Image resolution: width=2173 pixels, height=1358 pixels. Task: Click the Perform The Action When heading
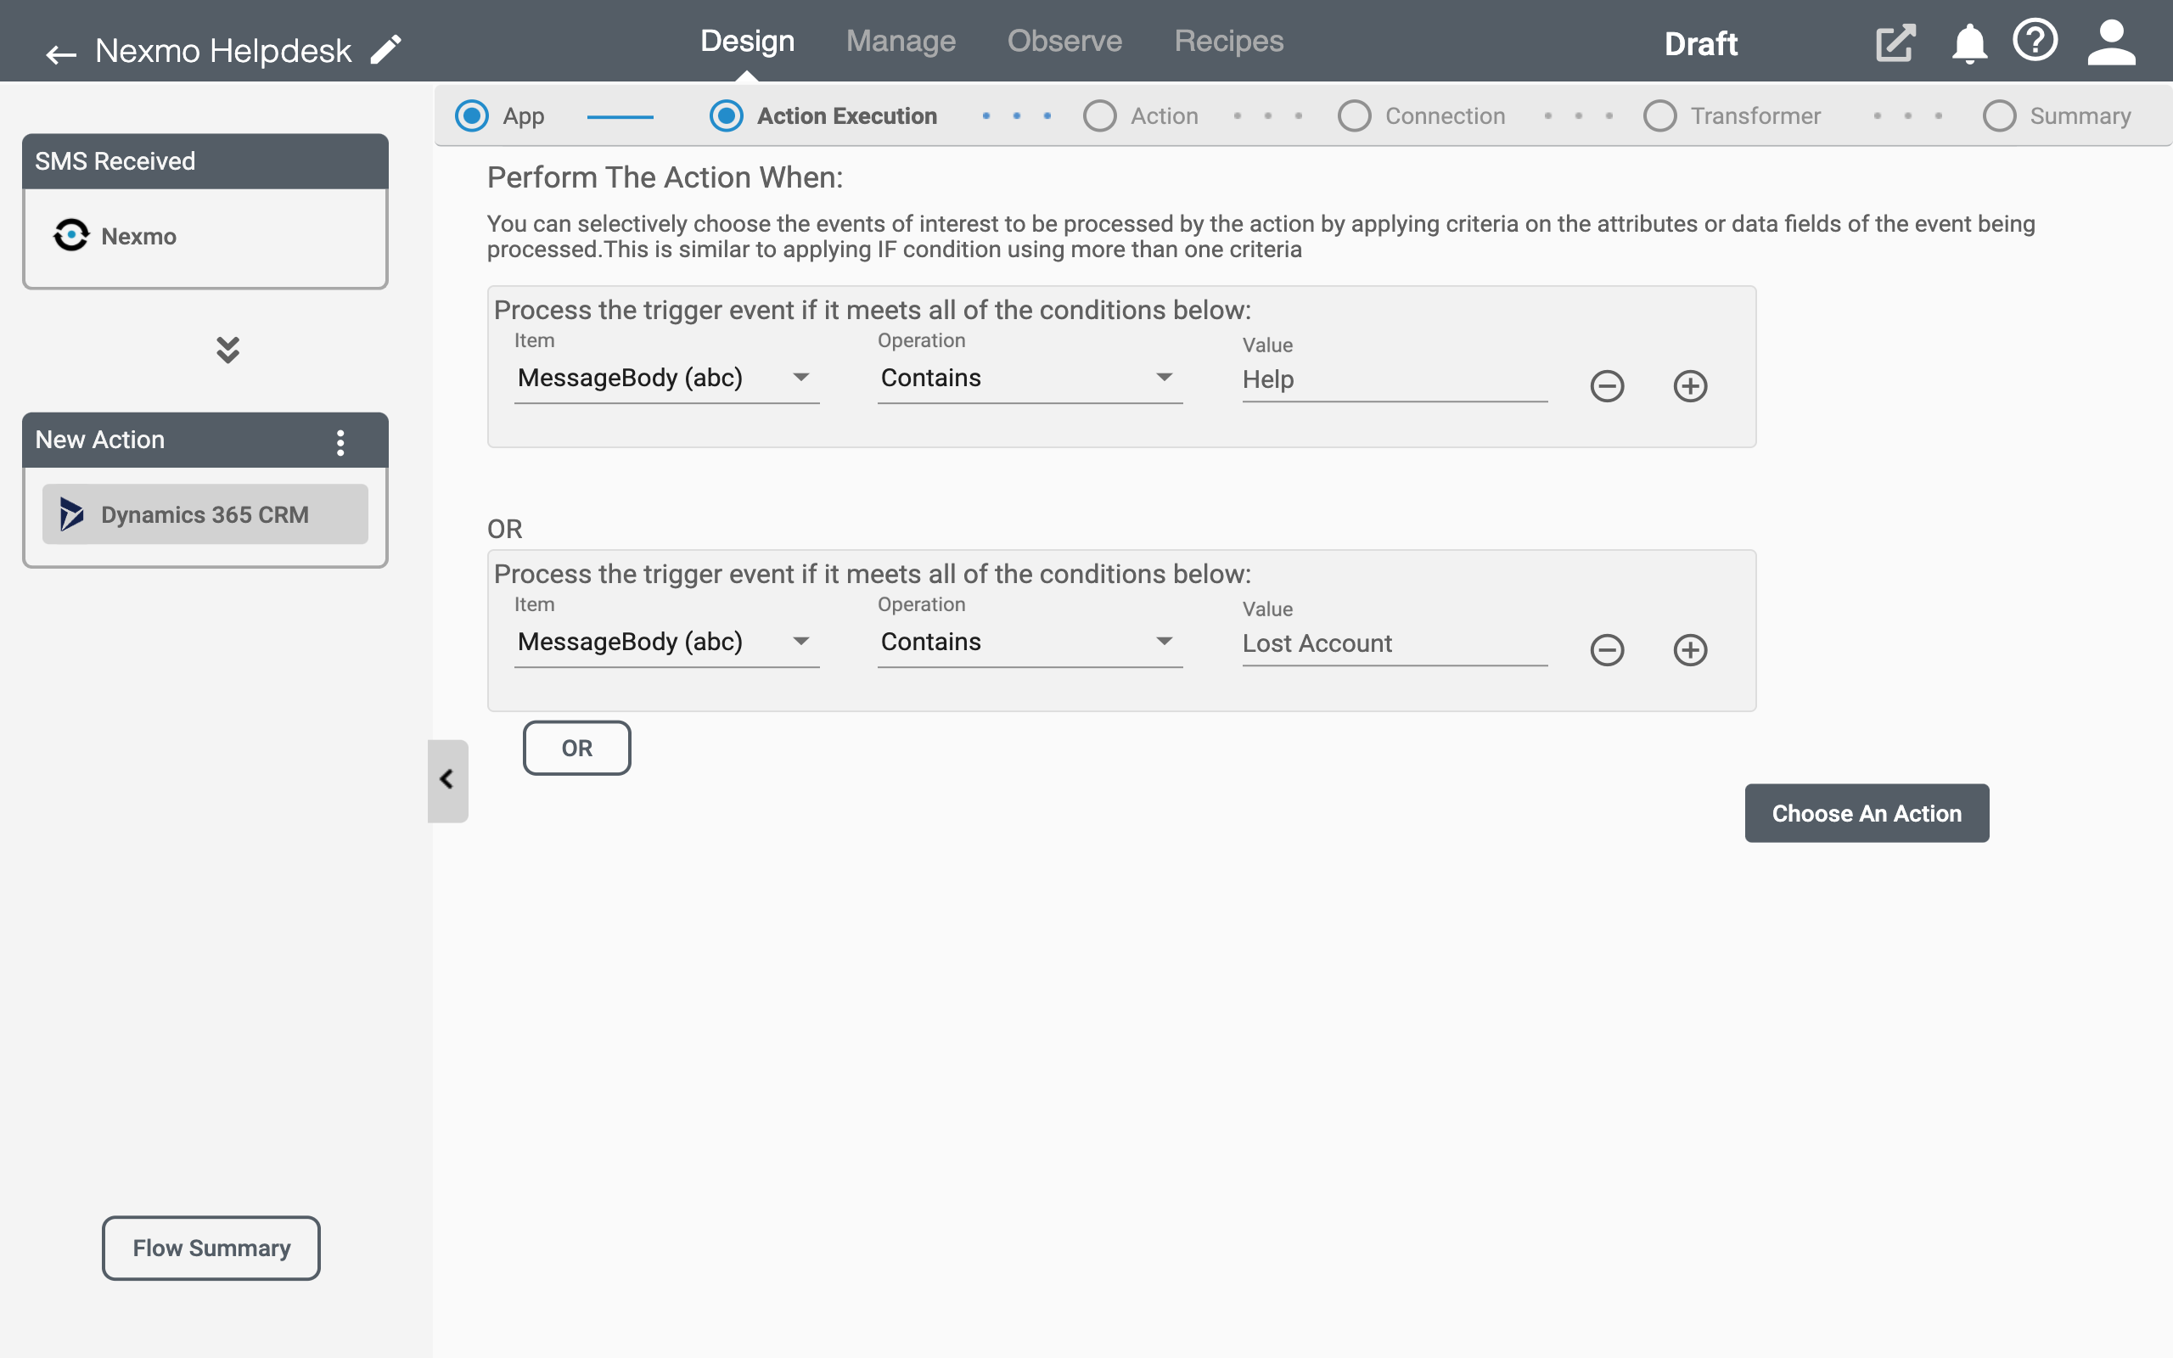pos(665,178)
